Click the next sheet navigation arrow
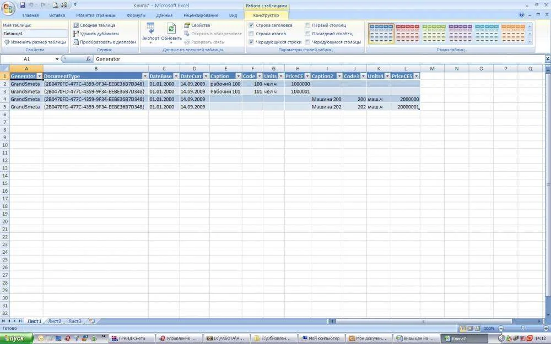This screenshot has height=344, width=551. (x=14, y=321)
